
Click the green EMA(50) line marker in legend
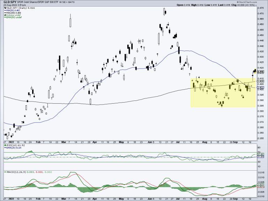coord(5,17)
